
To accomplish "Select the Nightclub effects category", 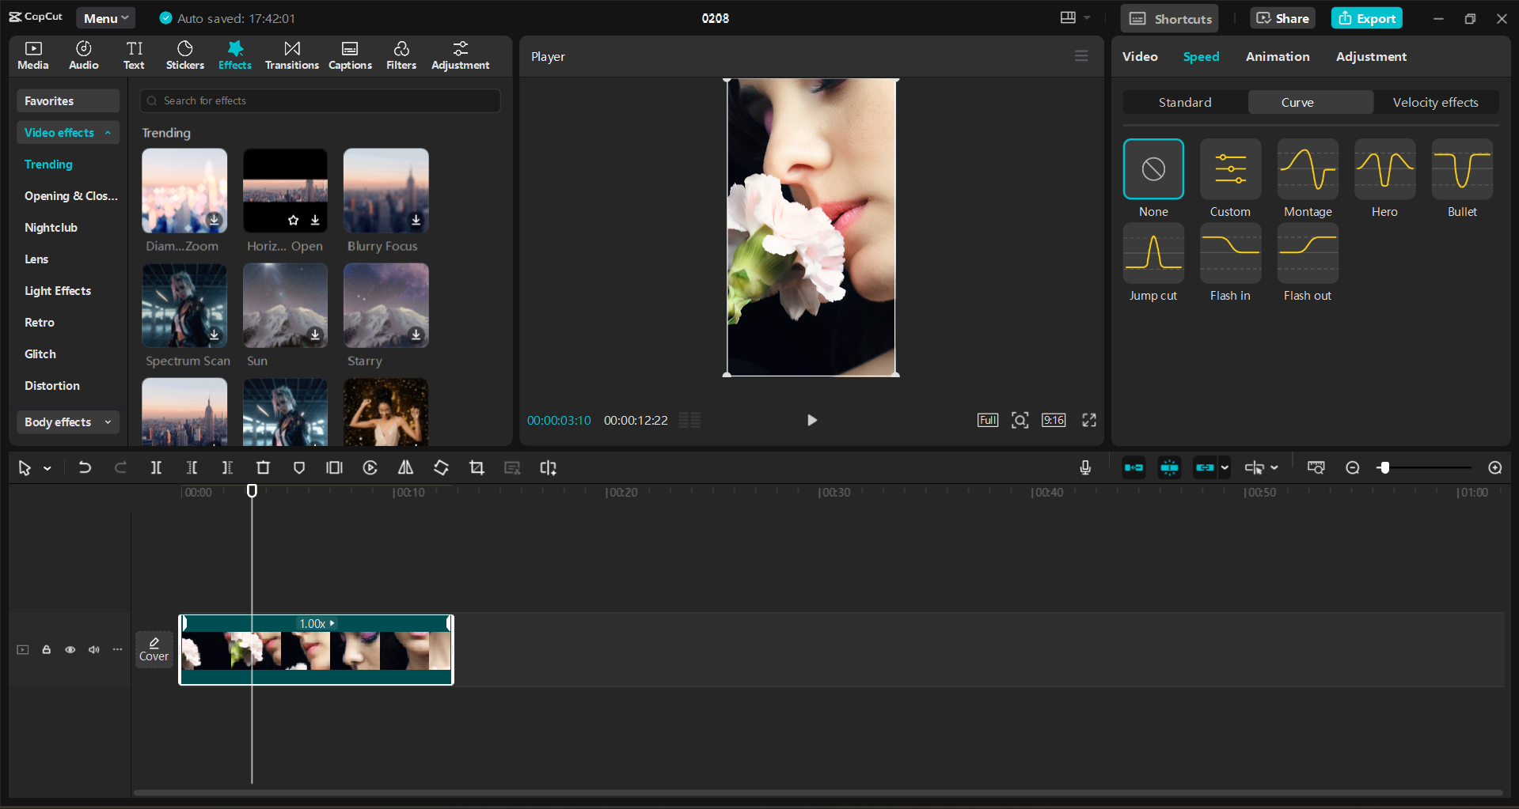I will tap(51, 228).
